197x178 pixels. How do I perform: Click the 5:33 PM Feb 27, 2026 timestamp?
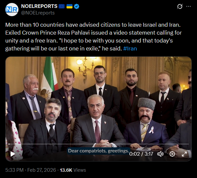coord(31,170)
